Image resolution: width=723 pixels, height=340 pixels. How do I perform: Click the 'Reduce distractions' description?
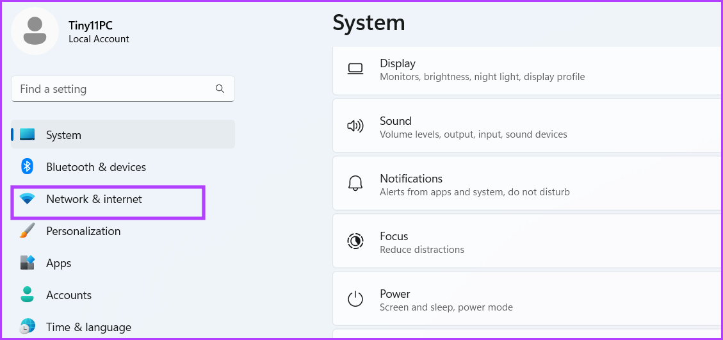(x=421, y=249)
